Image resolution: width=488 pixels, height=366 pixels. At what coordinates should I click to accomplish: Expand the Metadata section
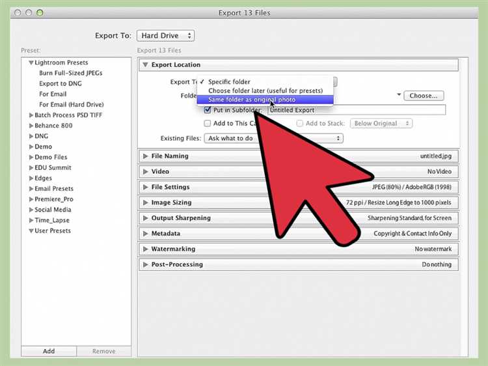click(x=145, y=234)
